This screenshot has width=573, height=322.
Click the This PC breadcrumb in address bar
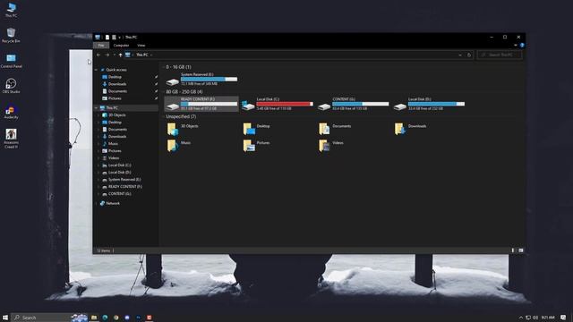pos(142,55)
